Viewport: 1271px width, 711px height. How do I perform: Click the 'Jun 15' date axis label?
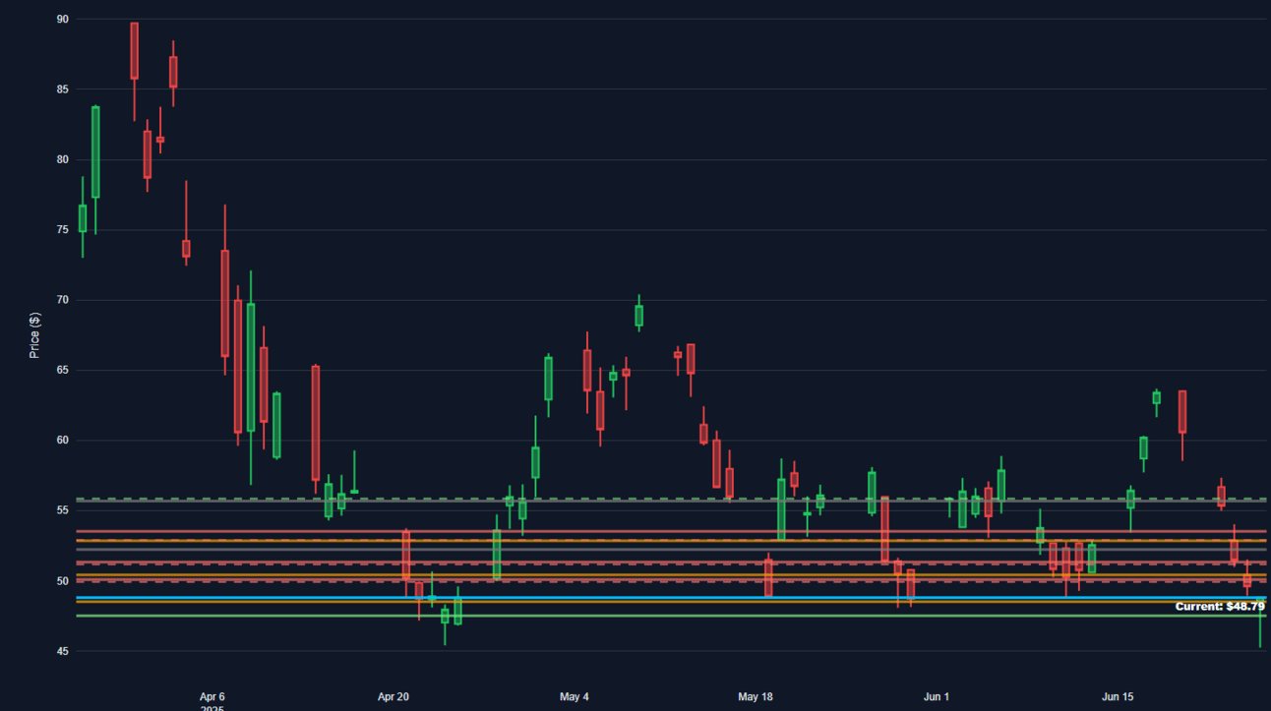[1118, 697]
